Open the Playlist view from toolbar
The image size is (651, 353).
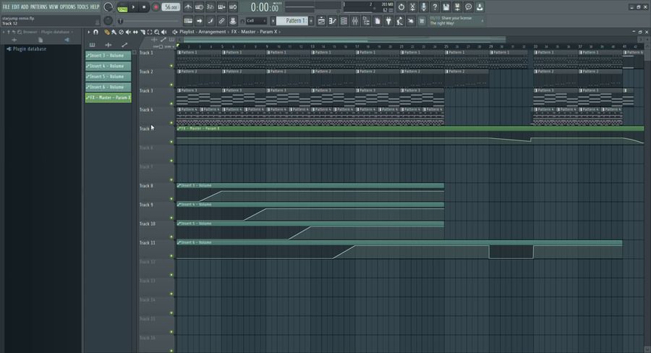pos(321,21)
